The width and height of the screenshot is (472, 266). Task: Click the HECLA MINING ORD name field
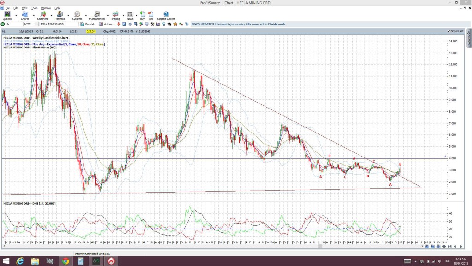pyautogui.click(x=59, y=24)
